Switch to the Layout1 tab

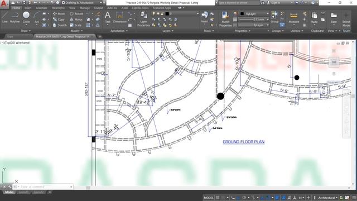point(23,192)
